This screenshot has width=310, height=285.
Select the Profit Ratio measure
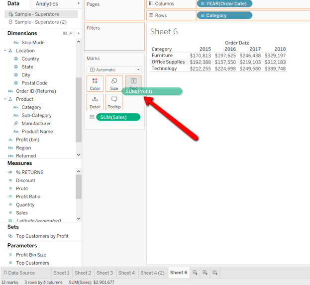(28, 197)
